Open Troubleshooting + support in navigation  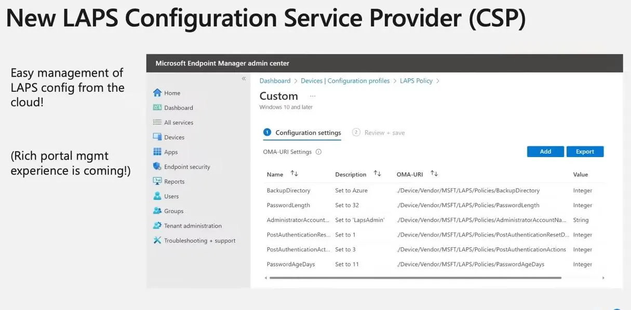pyautogui.click(x=200, y=241)
